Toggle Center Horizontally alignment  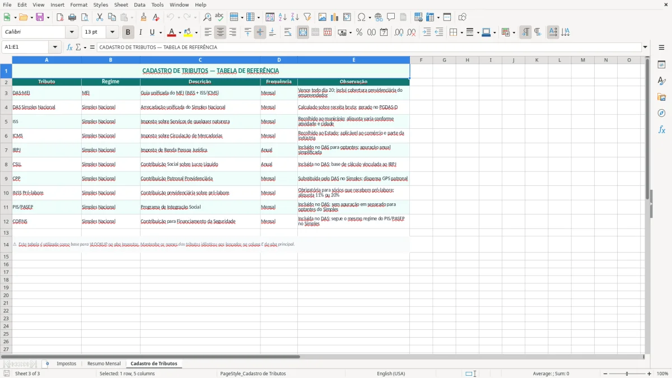(220, 32)
